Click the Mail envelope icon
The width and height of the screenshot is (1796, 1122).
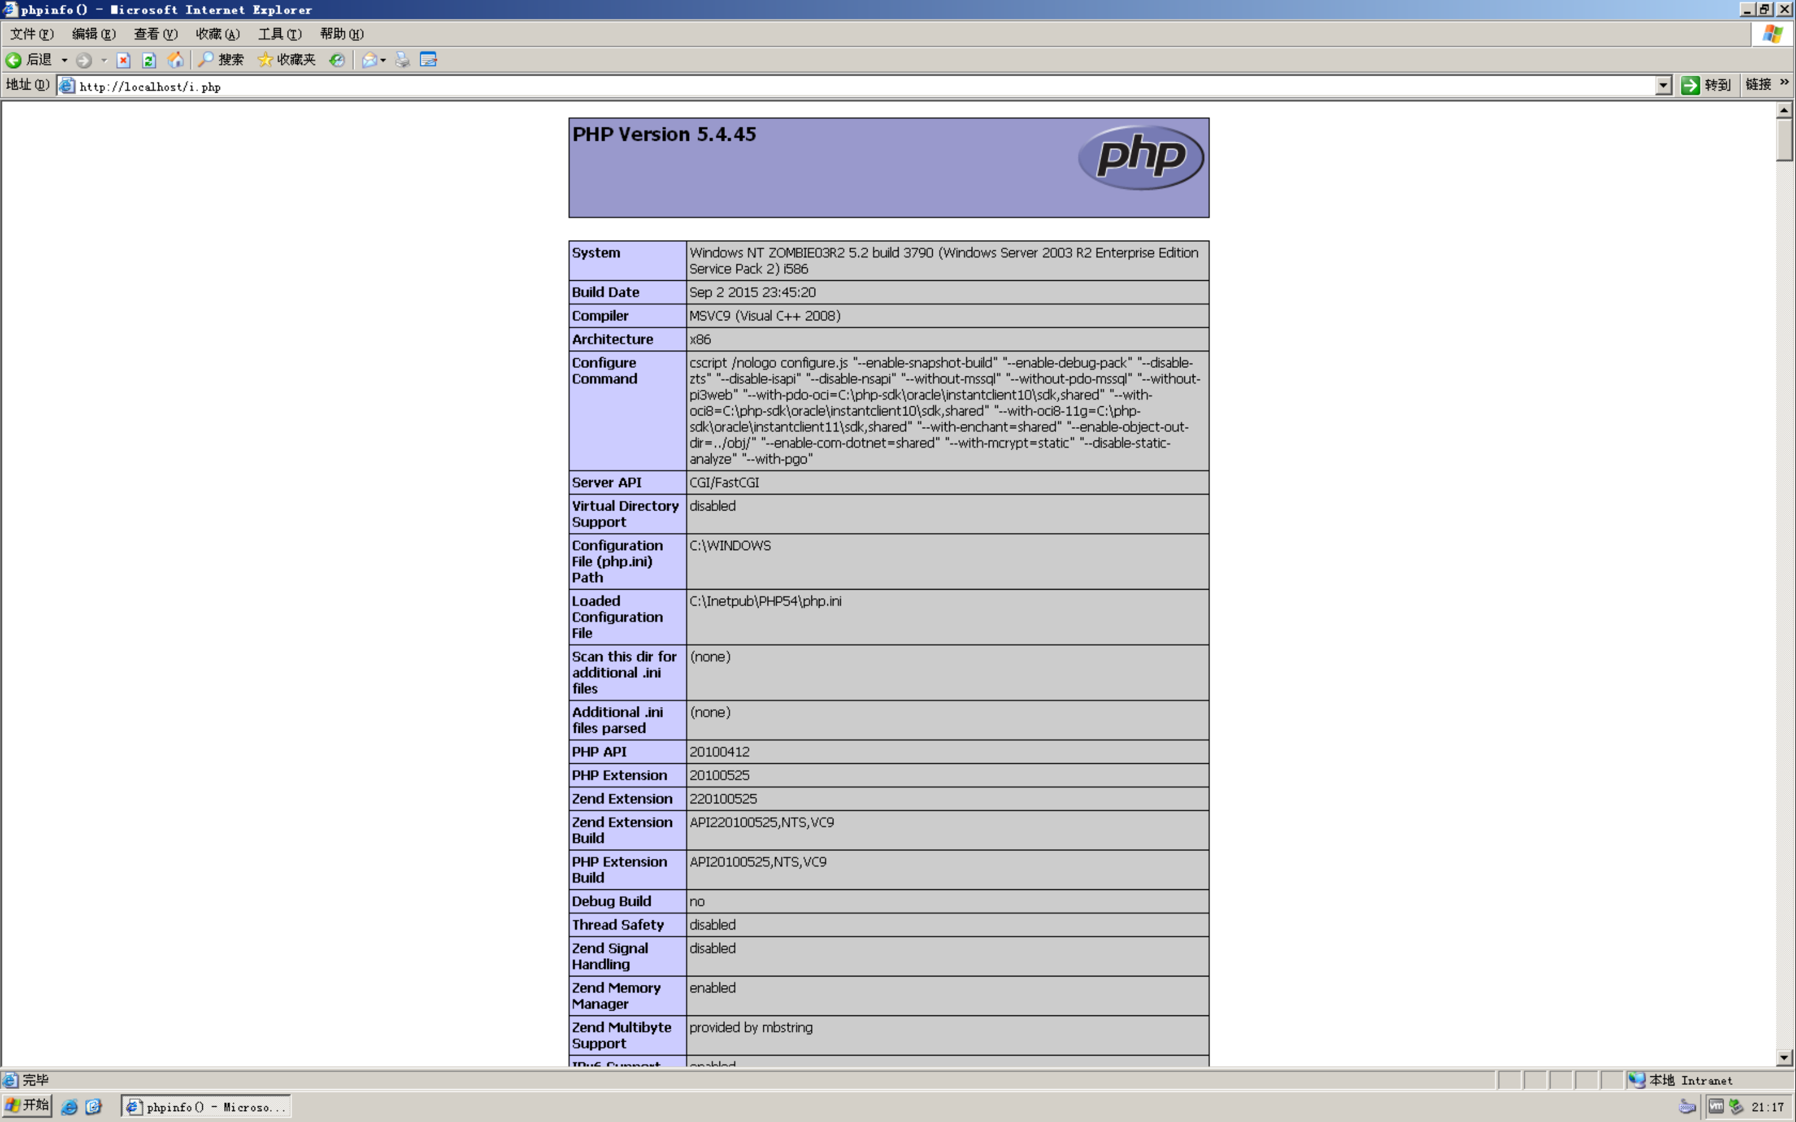[x=369, y=60]
